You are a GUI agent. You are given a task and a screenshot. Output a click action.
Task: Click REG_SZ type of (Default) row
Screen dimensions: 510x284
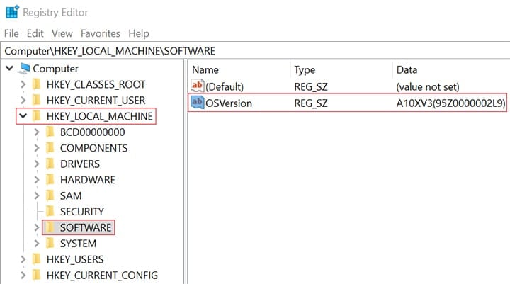[x=311, y=87]
